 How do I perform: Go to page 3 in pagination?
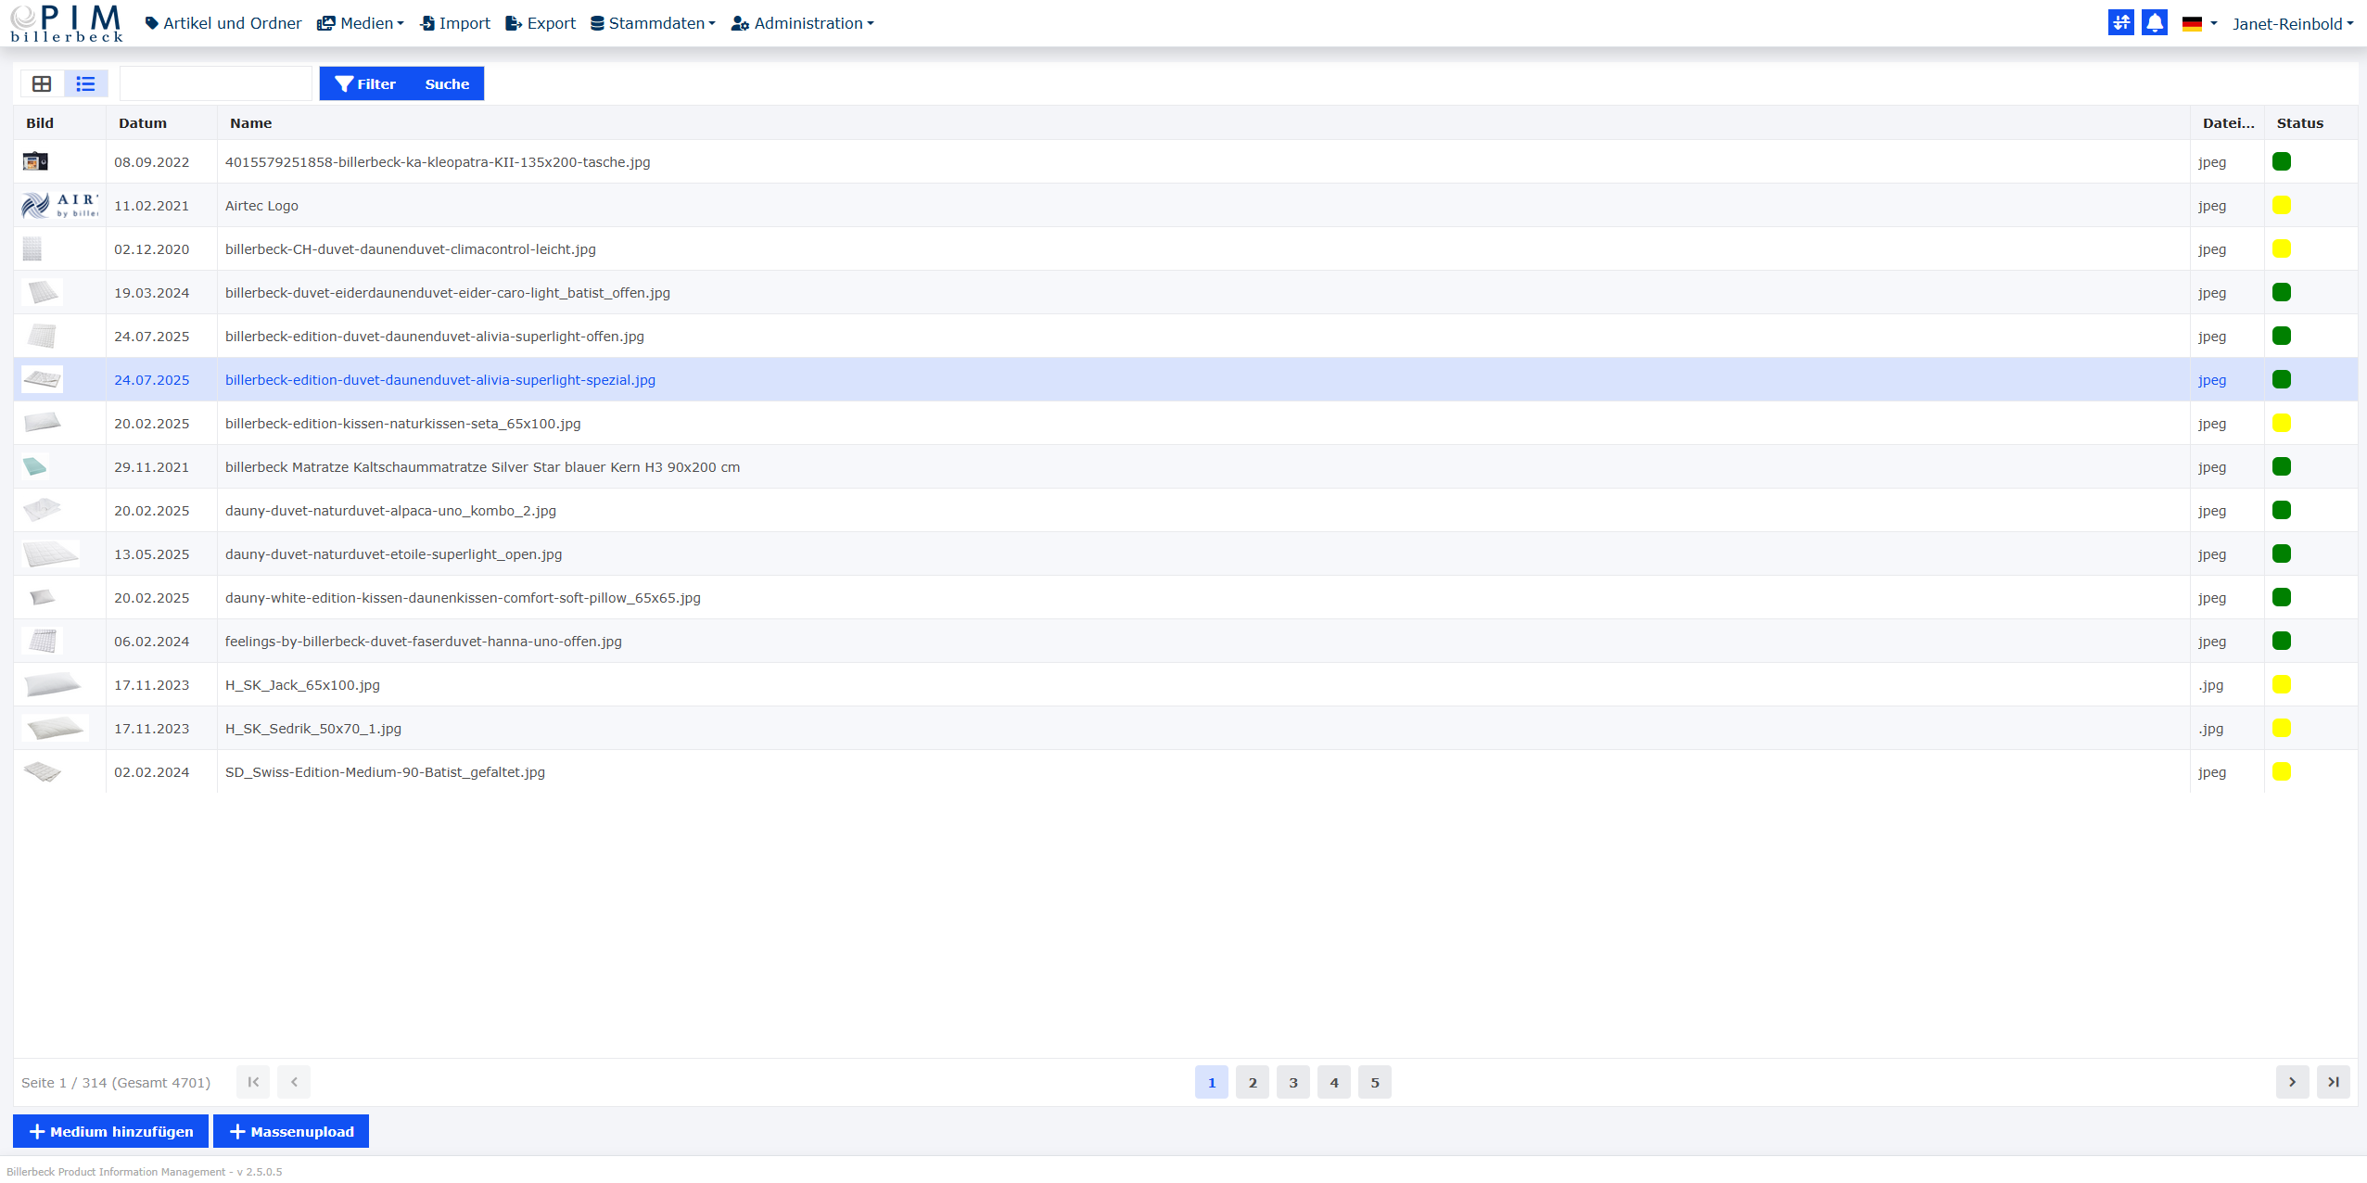(1292, 1082)
